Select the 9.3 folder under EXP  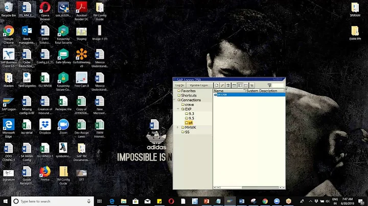pos(190,114)
